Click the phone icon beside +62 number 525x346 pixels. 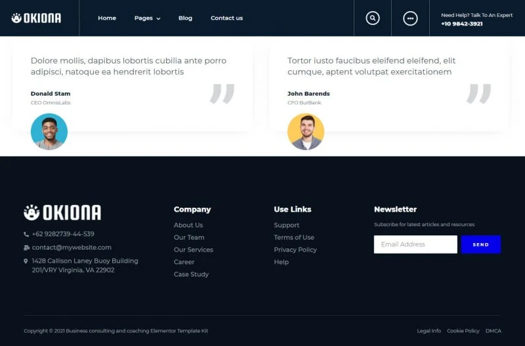click(x=26, y=235)
